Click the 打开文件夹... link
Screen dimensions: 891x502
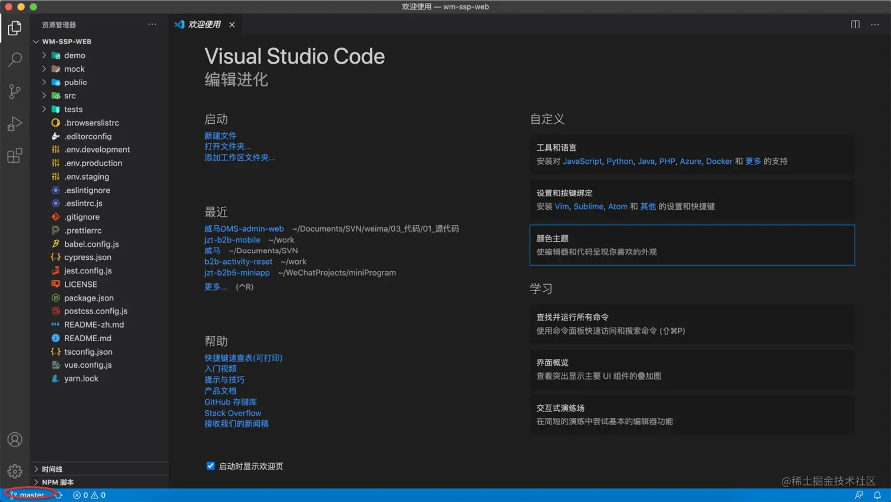[x=227, y=146]
